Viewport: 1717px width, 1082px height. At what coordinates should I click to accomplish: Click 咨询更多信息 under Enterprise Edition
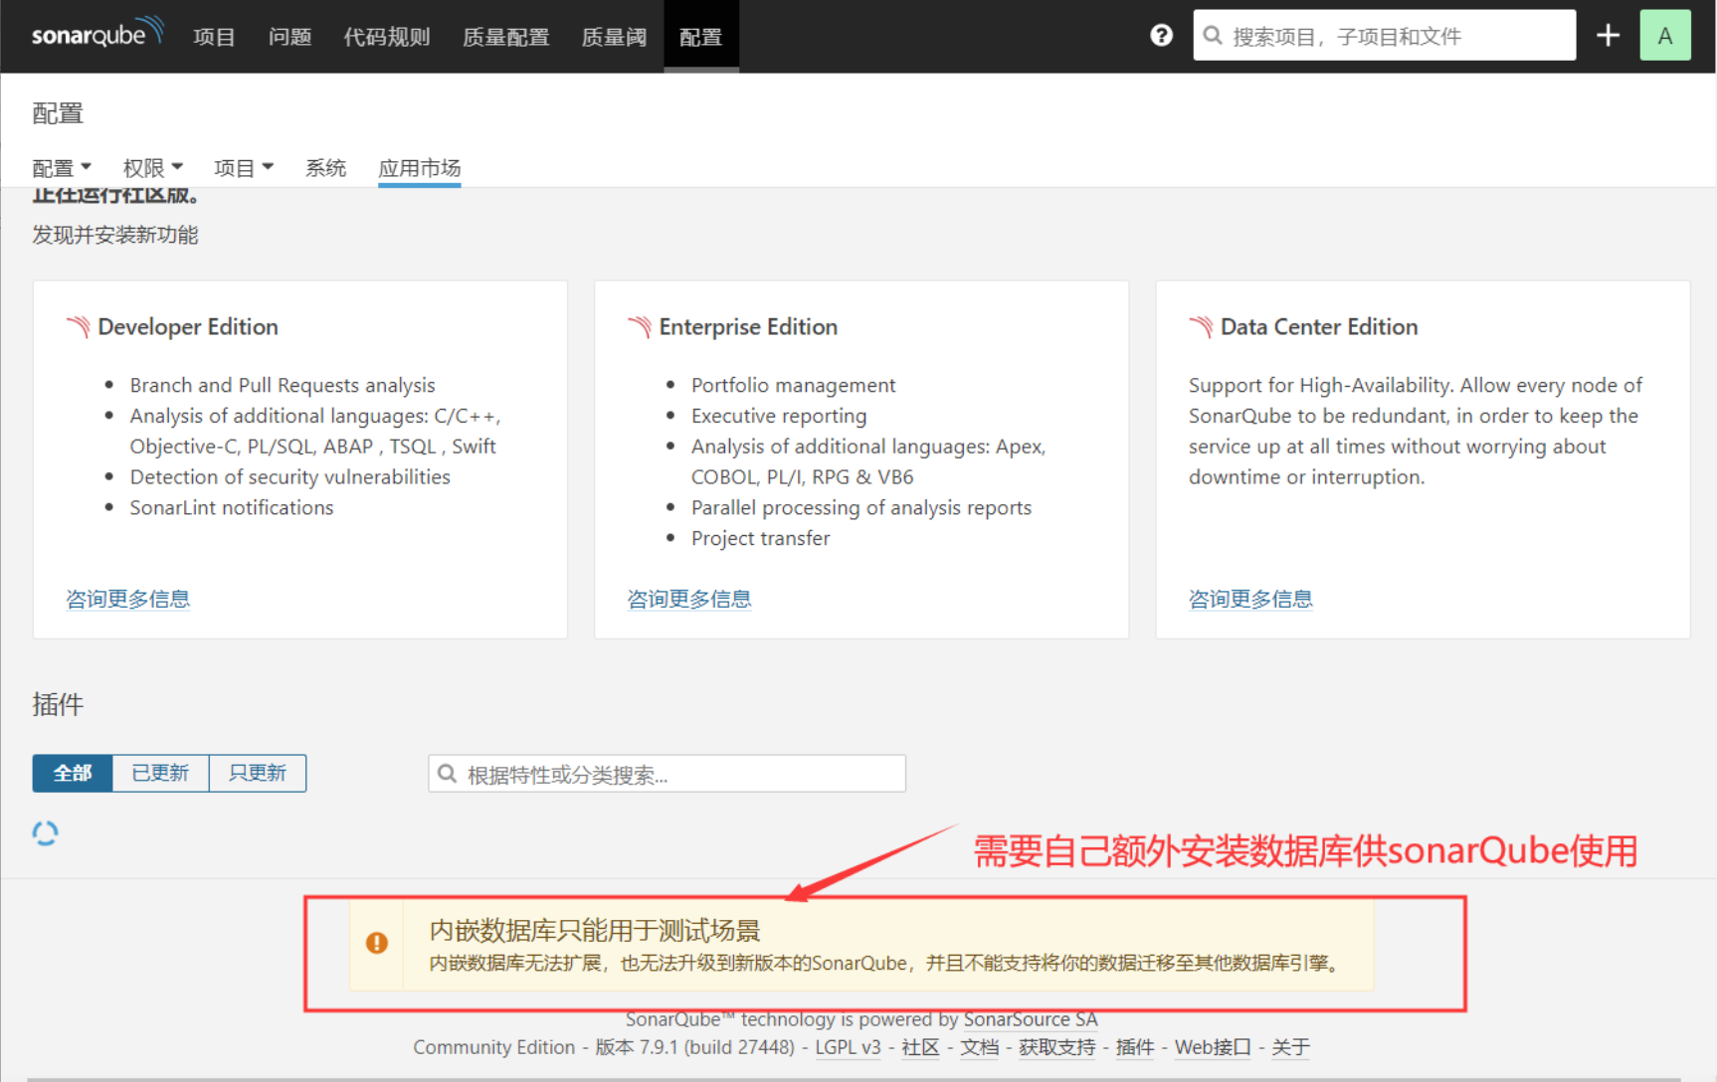688,599
